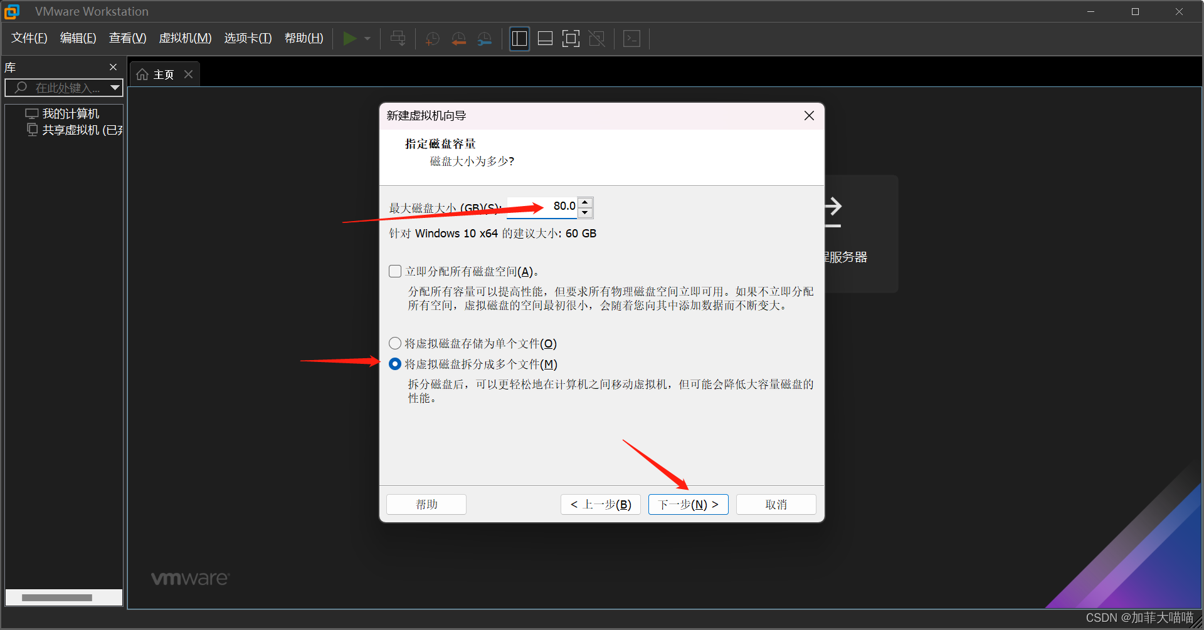Open the 虚拟机(M) menu
This screenshot has width=1204, height=630.
click(186, 38)
